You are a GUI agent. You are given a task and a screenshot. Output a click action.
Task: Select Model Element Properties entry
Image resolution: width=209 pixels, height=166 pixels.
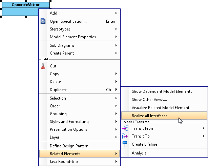(x=80, y=37)
